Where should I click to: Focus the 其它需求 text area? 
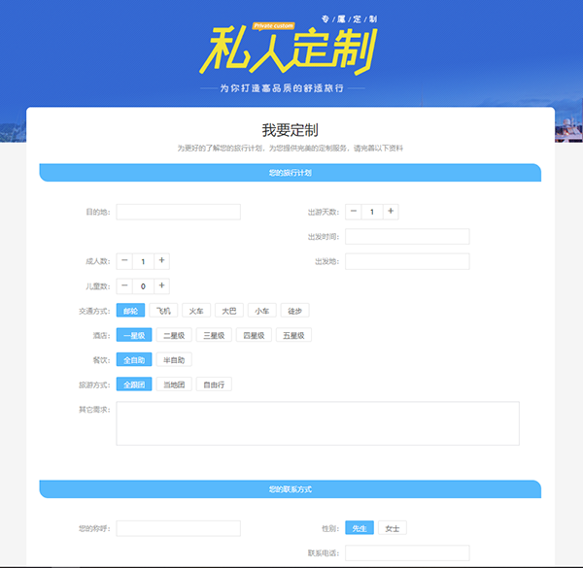click(317, 423)
